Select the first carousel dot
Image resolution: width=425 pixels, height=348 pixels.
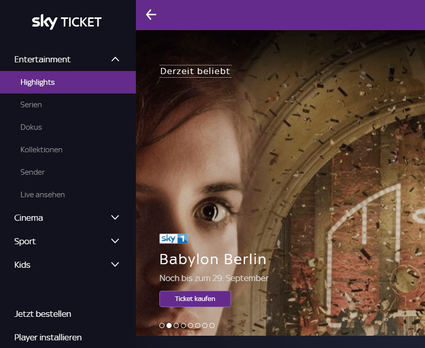click(162, 326)
